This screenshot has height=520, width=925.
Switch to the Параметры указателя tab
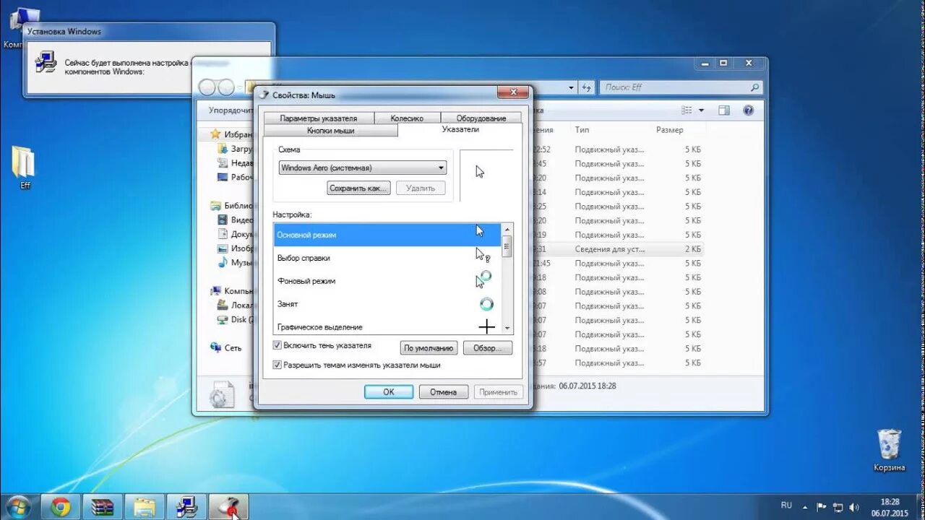pos(319,118)
